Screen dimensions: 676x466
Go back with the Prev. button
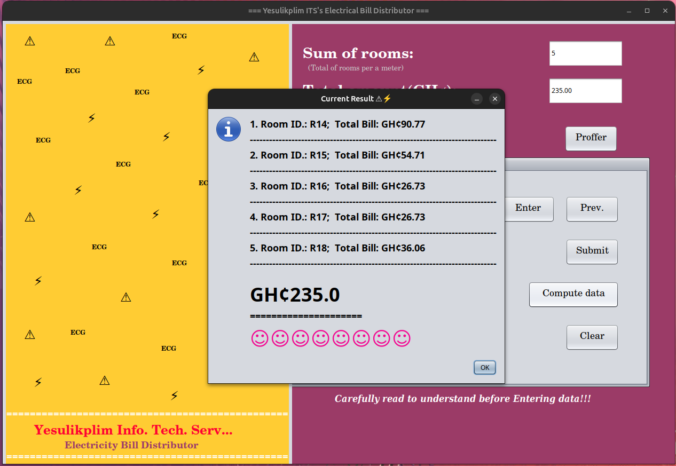click(592, 209)
